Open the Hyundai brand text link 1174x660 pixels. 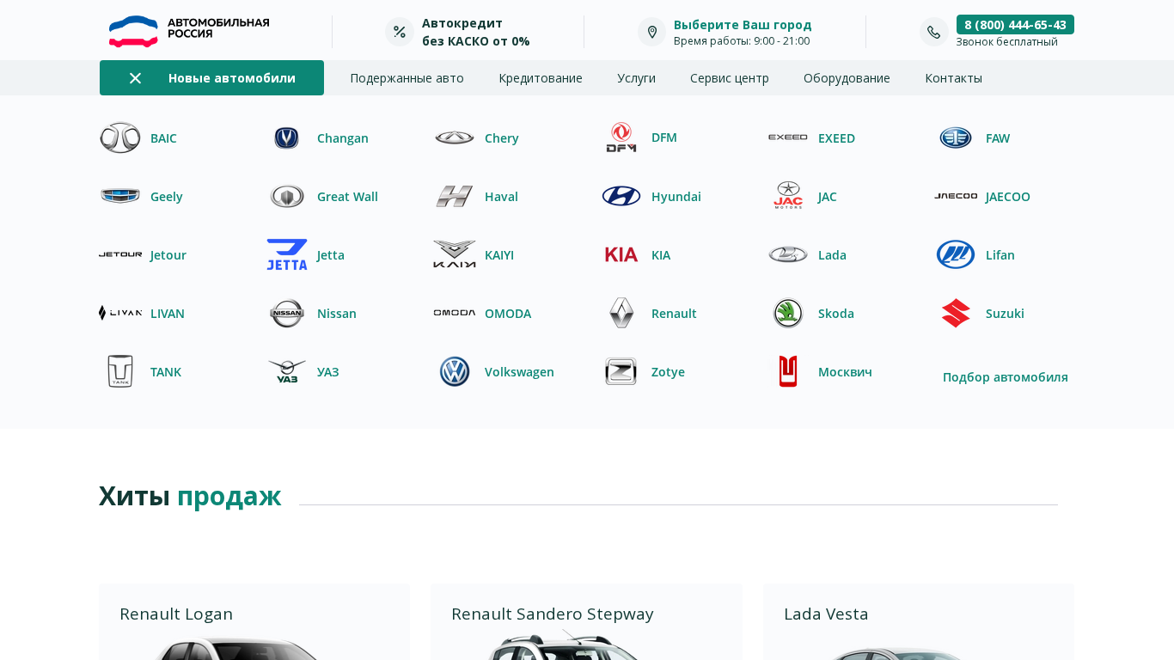(x=676, y=196)
